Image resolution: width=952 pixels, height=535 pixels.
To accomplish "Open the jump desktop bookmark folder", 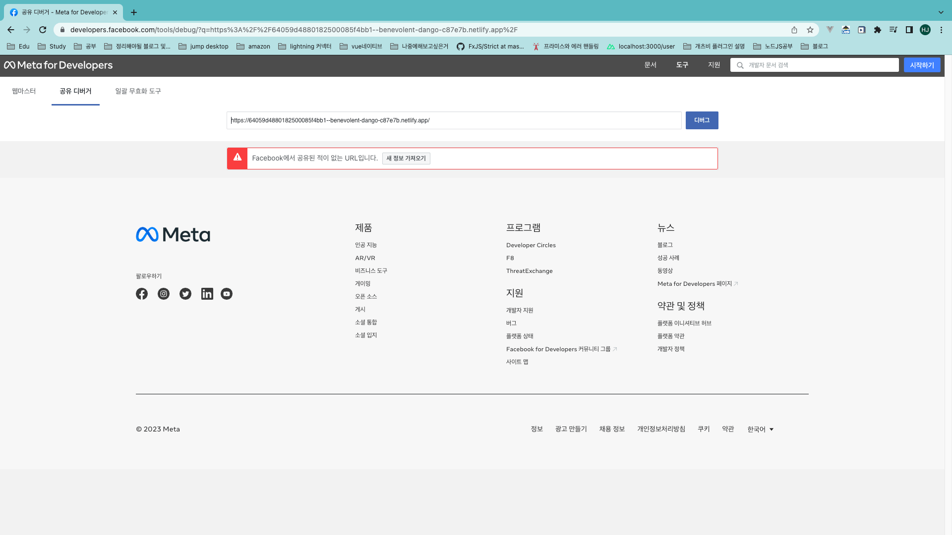I will 203,47.
